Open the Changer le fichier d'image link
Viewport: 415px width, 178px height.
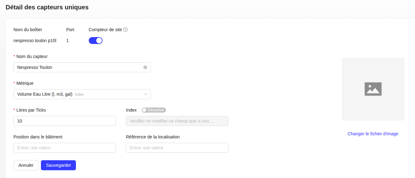tap(373, 134)
